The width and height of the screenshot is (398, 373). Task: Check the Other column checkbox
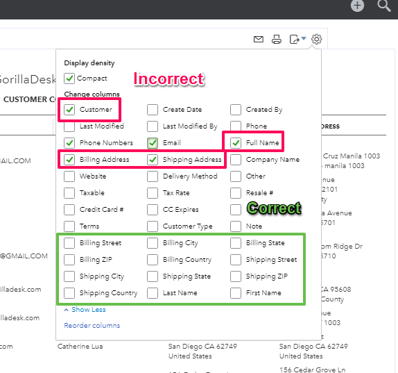point(236,176)
